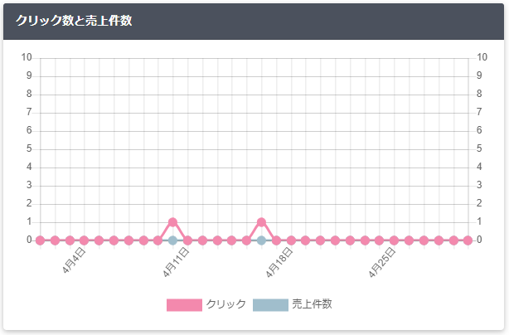
Task: Click the 4月11日 axis label
Action: [176, 262]
